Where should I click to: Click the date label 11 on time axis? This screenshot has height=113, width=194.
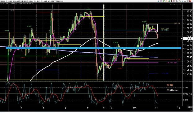point(156,108)
